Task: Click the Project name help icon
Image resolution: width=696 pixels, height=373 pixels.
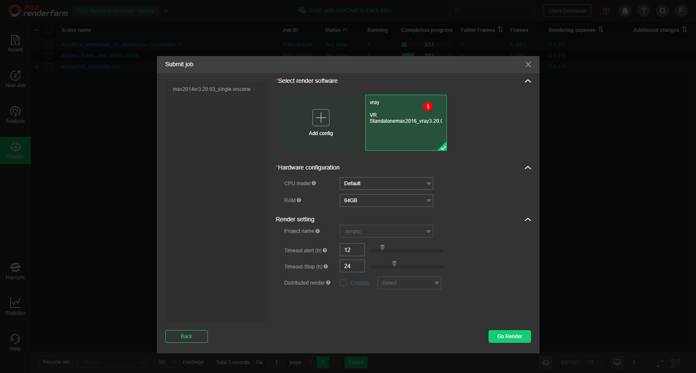Action: (x=318, y=231)
